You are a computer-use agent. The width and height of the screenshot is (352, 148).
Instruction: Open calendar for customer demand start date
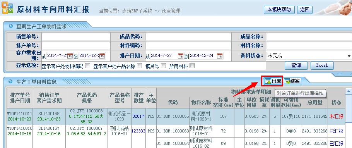(x=70, y=55)
